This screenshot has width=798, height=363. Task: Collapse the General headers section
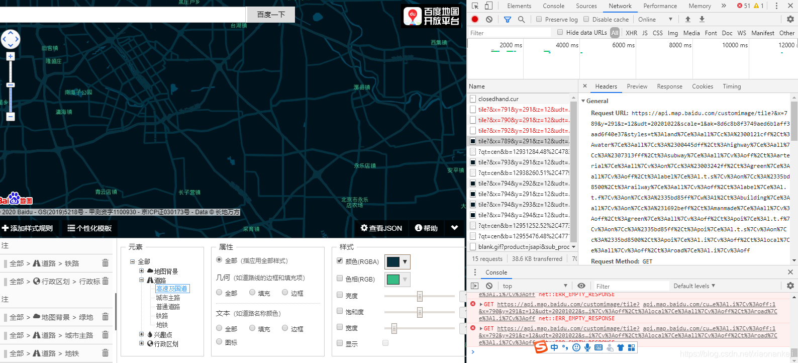tap(583, 101)
